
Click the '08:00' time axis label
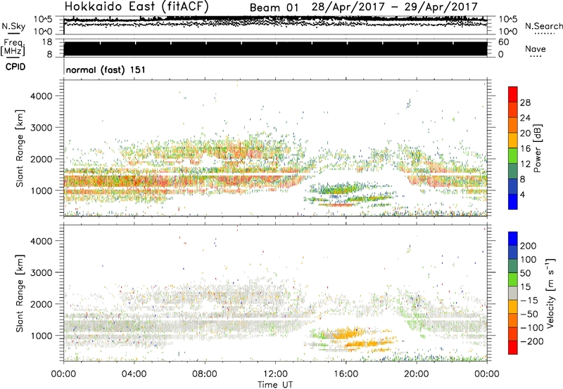tap(204, 374)
